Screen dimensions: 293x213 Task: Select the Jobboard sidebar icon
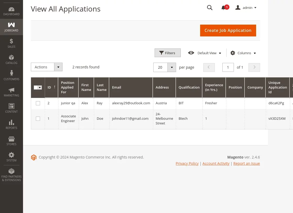click(11, 27)
